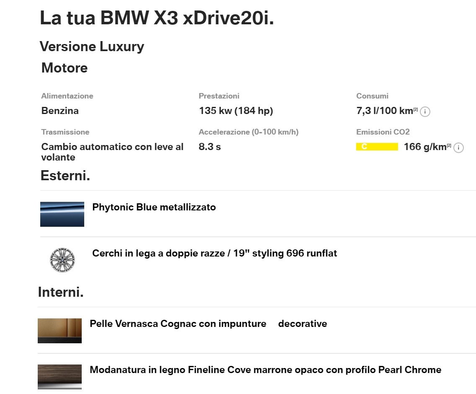Screen dimensions: 476x394
Task: Click the 7,3 l/100 km consumption value
Action: (x=385, y=111)
